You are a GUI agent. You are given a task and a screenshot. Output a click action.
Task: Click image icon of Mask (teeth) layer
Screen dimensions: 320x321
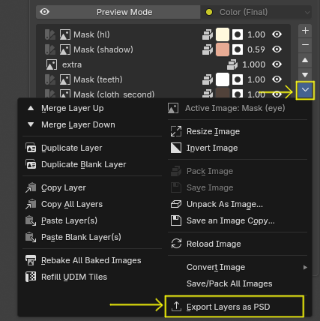[x=65, y=79]
